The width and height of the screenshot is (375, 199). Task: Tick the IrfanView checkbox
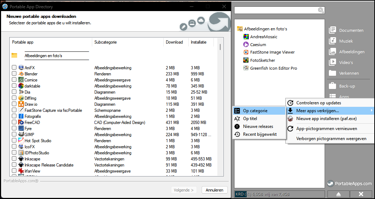[14, 171]
